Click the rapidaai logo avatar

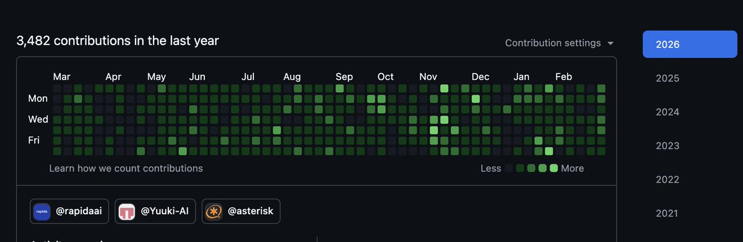[x=42, y=212]
